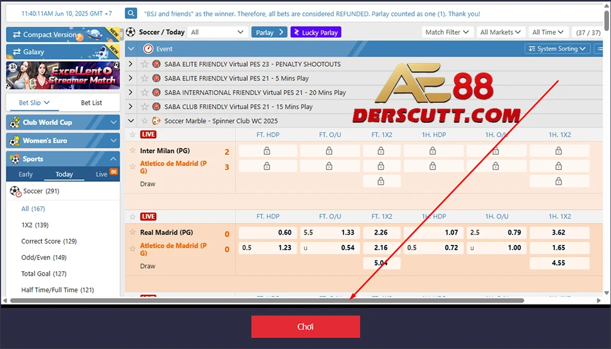Favorite the PES 21 5 Mins Play league
Viewport: 611px width, 349px height.
(x=145, y=78)
